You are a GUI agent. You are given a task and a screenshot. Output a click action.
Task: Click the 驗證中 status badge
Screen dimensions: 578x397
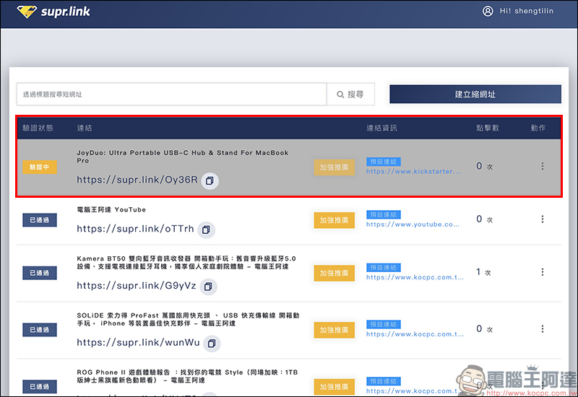click(40, 167)
